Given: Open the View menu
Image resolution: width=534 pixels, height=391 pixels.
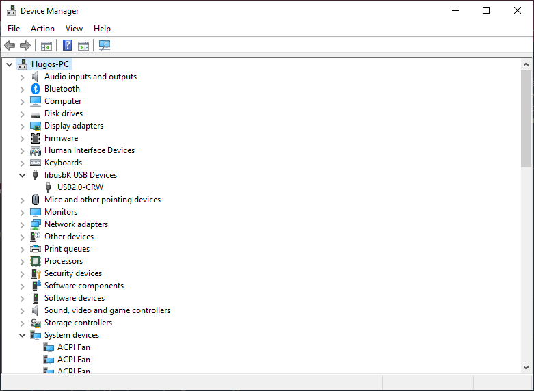Looking at the screenshot, I should tap(74, 29).
